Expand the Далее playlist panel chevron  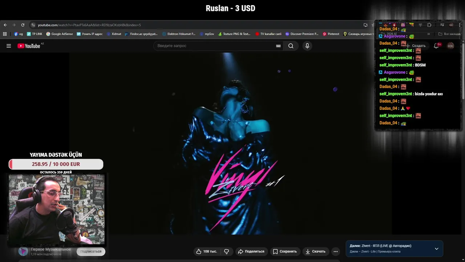(x=437, y=249)
